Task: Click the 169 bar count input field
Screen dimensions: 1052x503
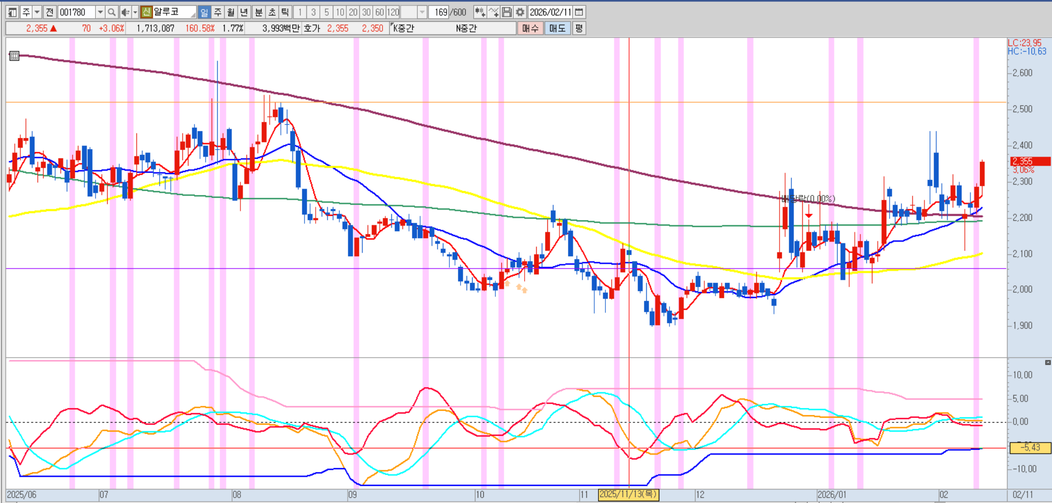Action: pos(440,12)
